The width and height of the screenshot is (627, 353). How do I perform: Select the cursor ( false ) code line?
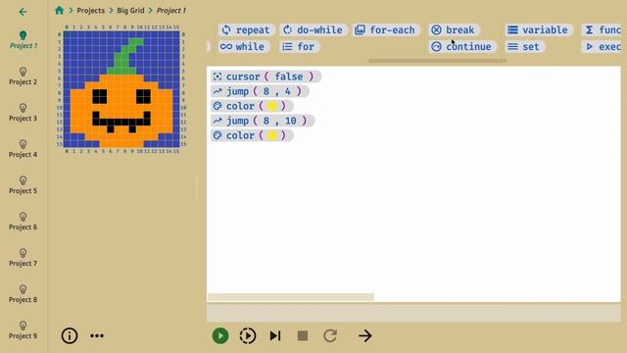coord(265,76)
